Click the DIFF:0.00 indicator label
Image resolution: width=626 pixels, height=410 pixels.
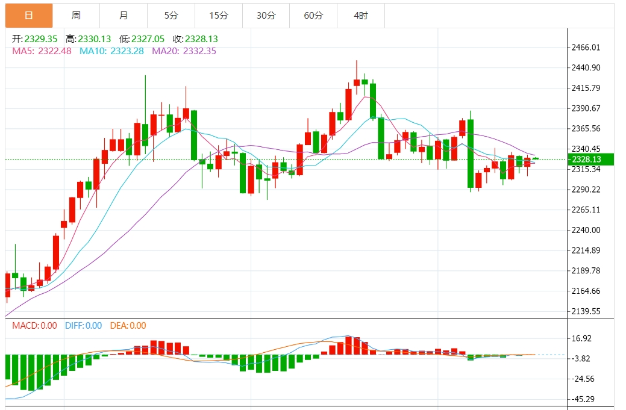(x=83, y=326)
